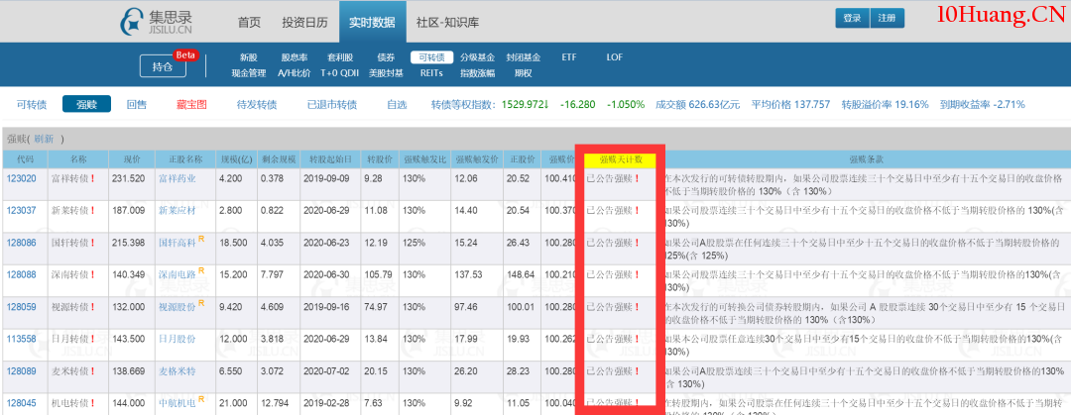Open the 分级基金 section
Screen dimensions: 1071x415
(x=477, y=57)
